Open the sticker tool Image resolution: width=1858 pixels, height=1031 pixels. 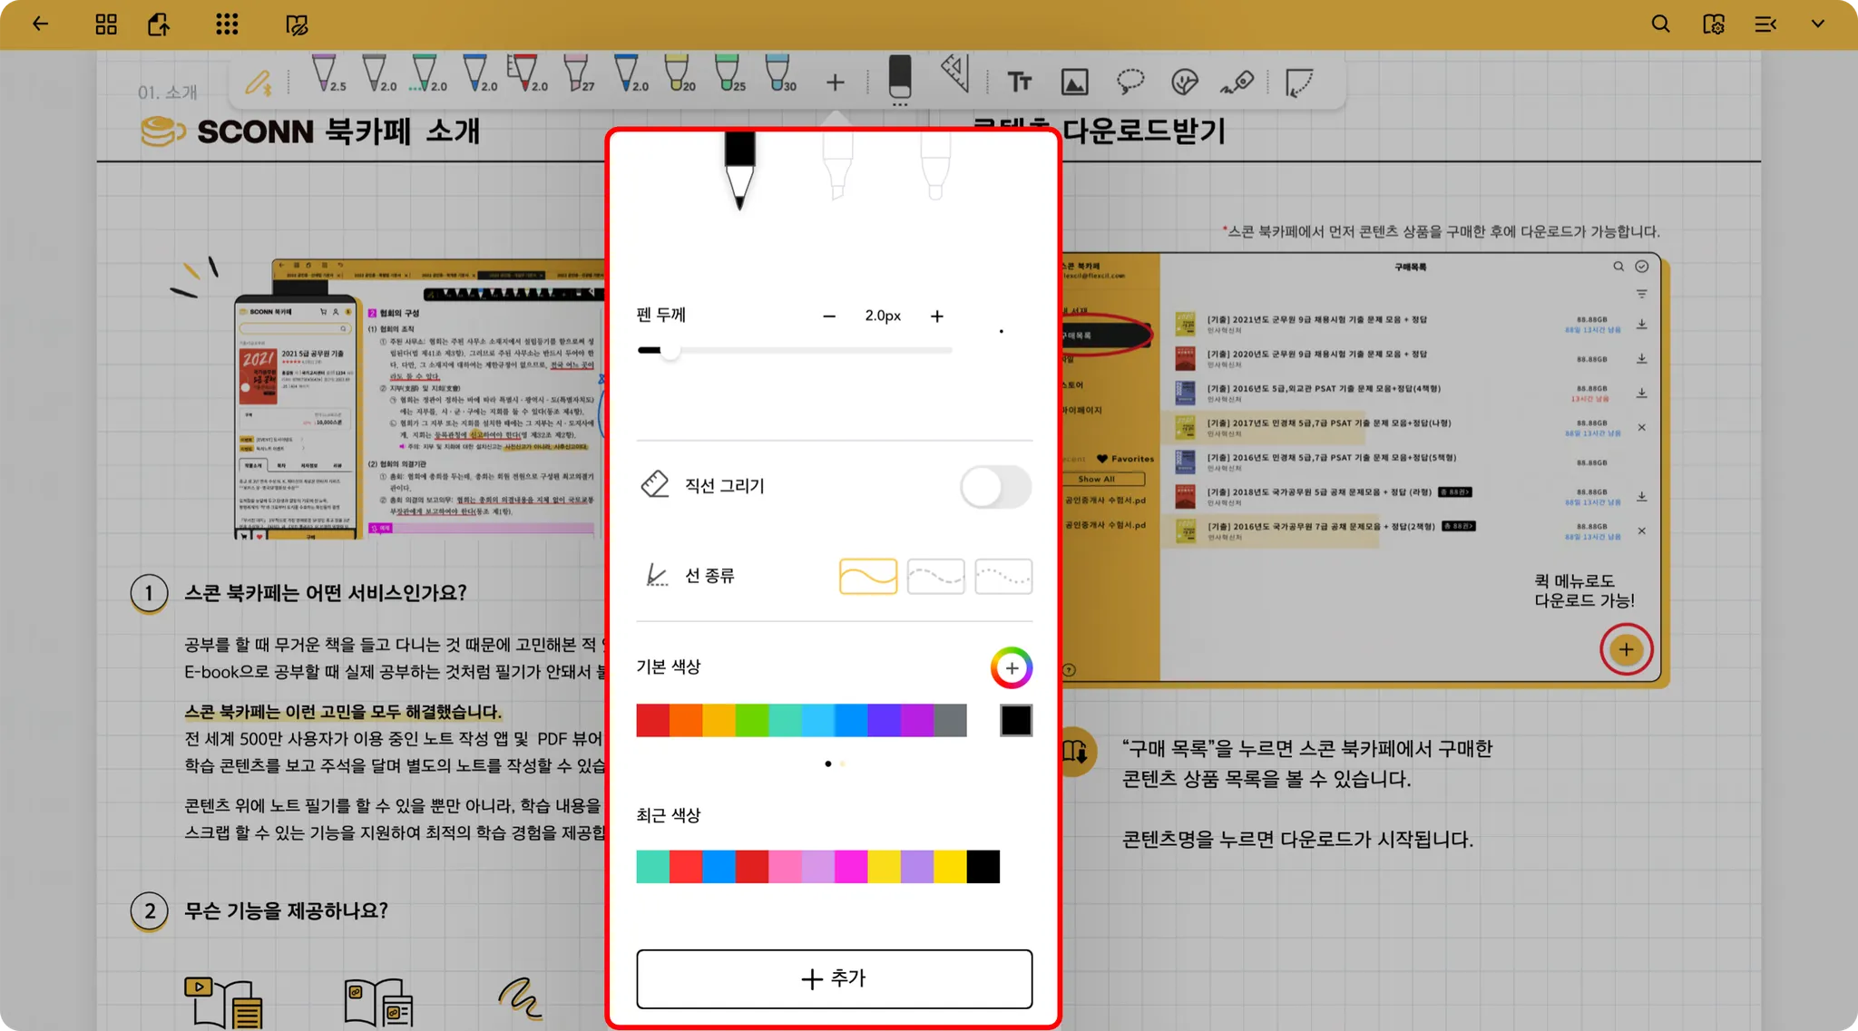(1184, 83)
